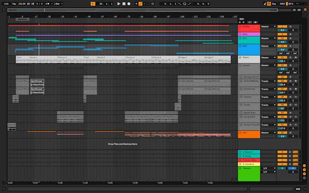Solo the Bass track
The height and width of the screenshot is (193, 309).
click(290, 34)
